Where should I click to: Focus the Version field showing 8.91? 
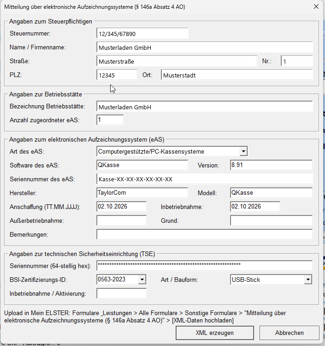[271, 165]
